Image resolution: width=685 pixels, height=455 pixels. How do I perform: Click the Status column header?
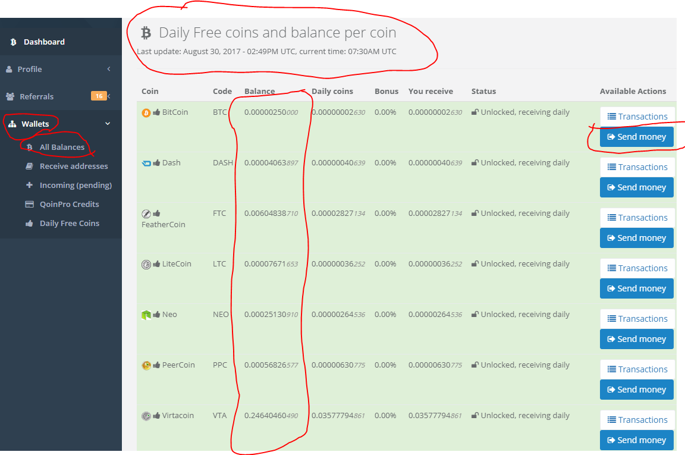(x=483, y=92)
